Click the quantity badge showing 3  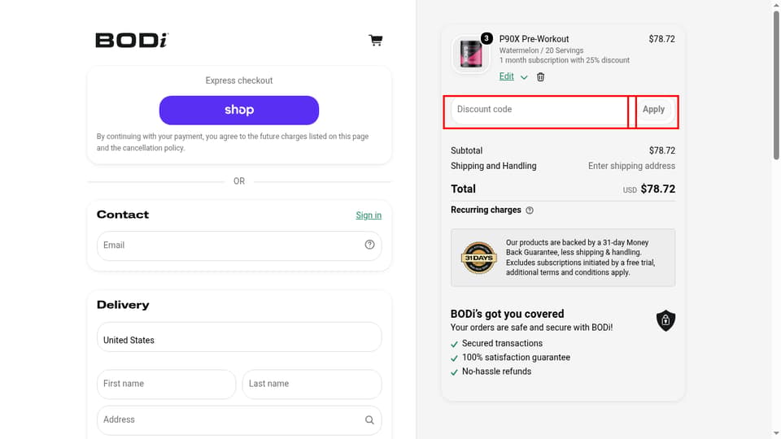486,38
